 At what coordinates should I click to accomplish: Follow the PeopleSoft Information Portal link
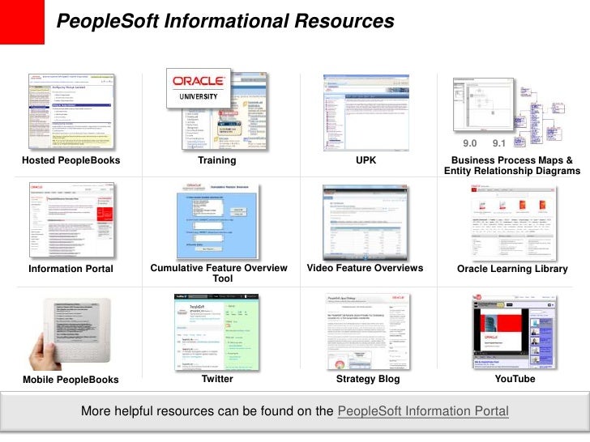423,410
